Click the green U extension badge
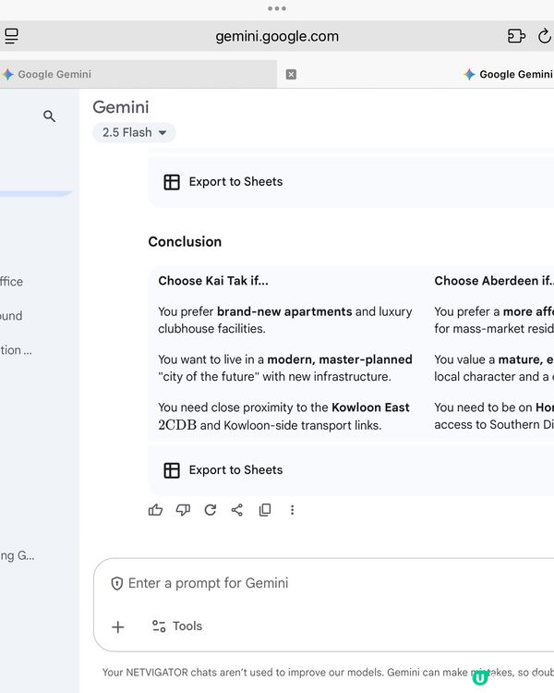The height and width of the screenshot is (693, 554). tap(480, 677)
